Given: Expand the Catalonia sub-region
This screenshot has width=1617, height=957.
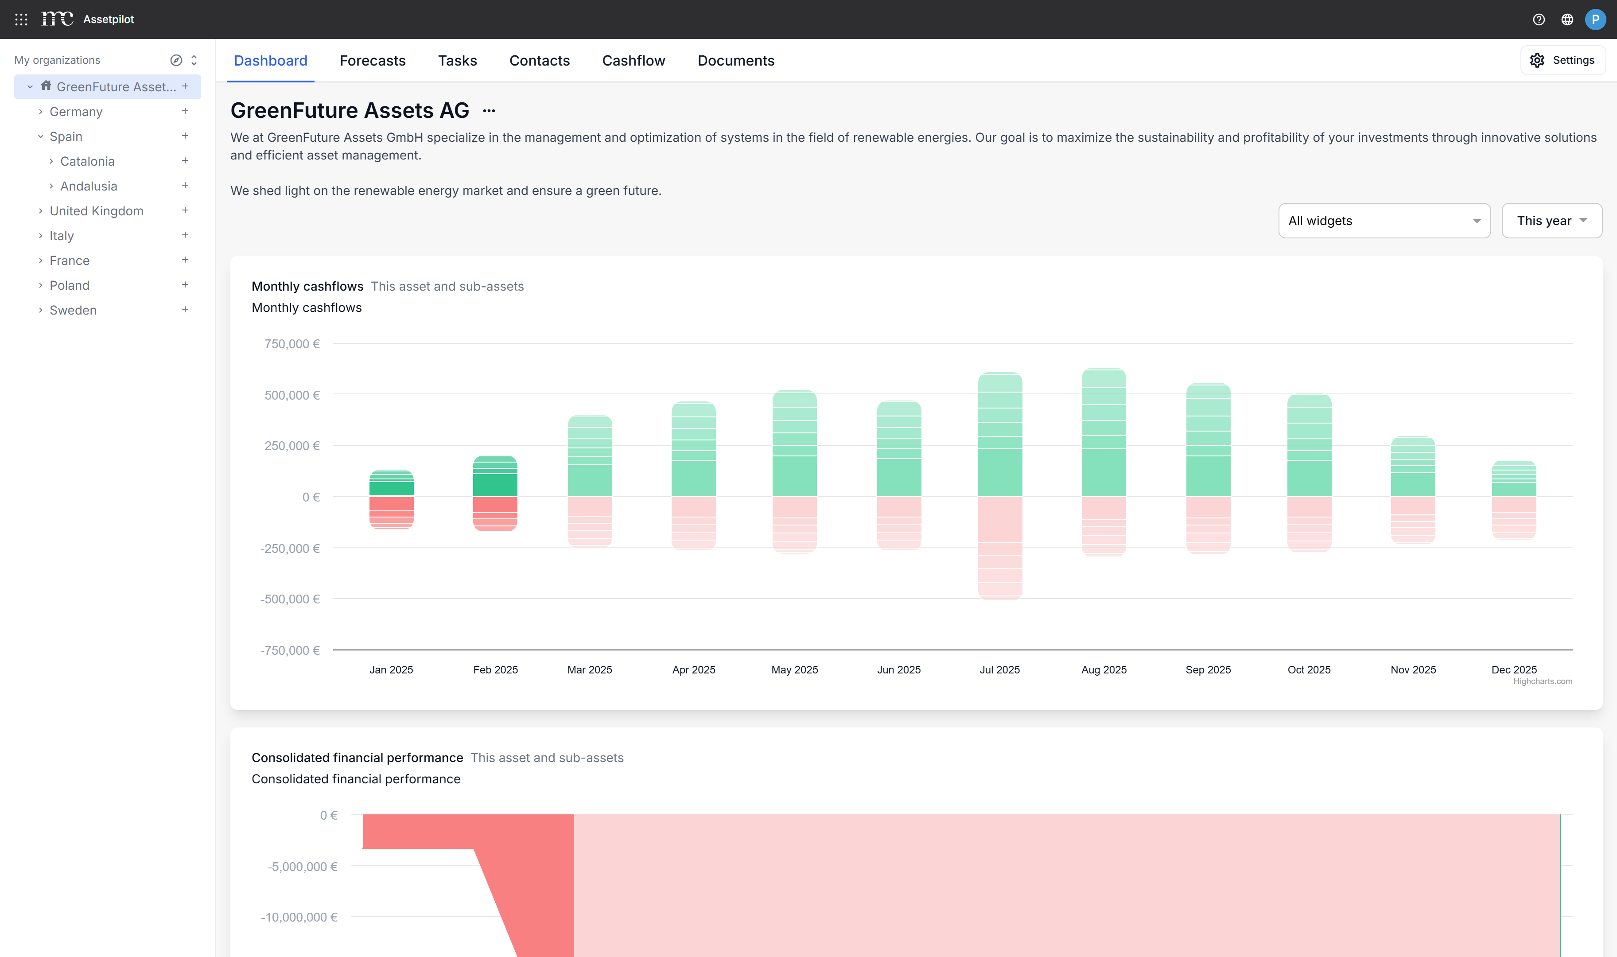Looking at the screenshot, I should point(51,161).
